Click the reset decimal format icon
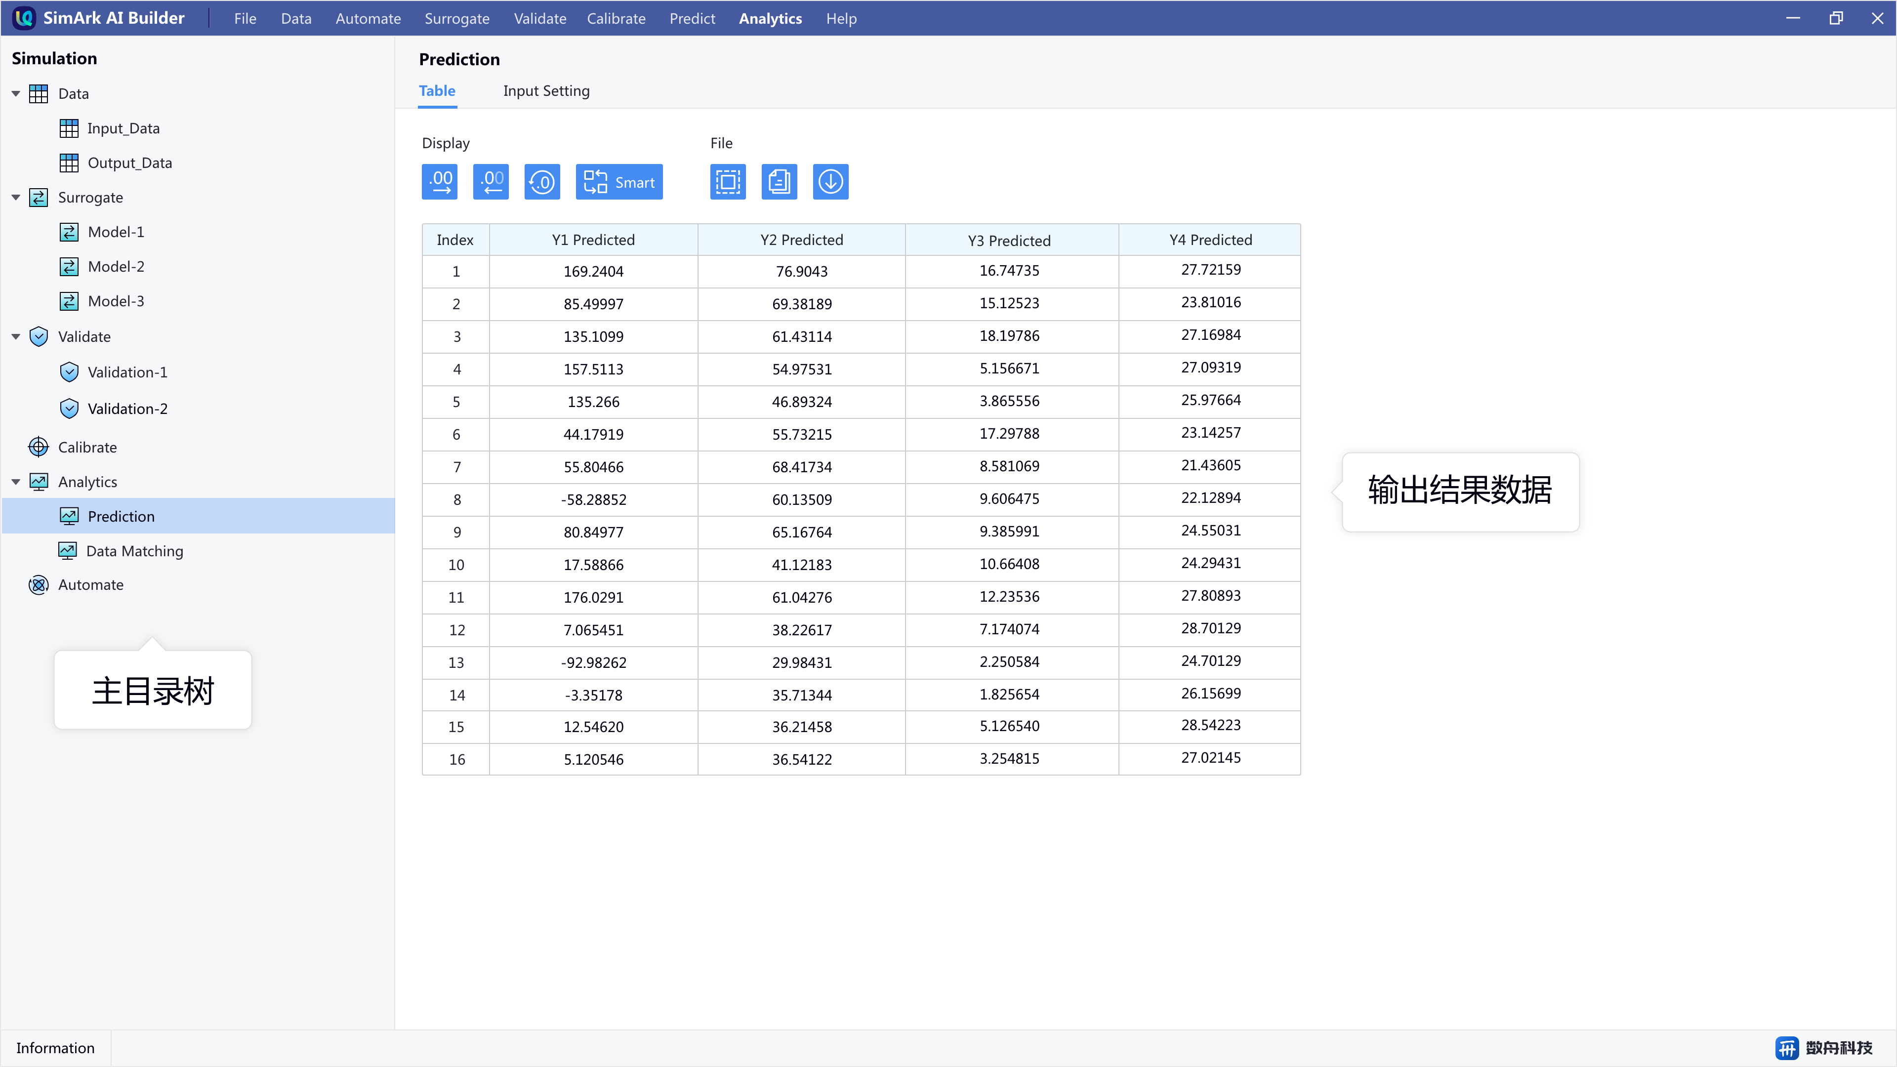Viewport: 1897px width, 1067px height. pyautogui.click(x=542, y=182)
